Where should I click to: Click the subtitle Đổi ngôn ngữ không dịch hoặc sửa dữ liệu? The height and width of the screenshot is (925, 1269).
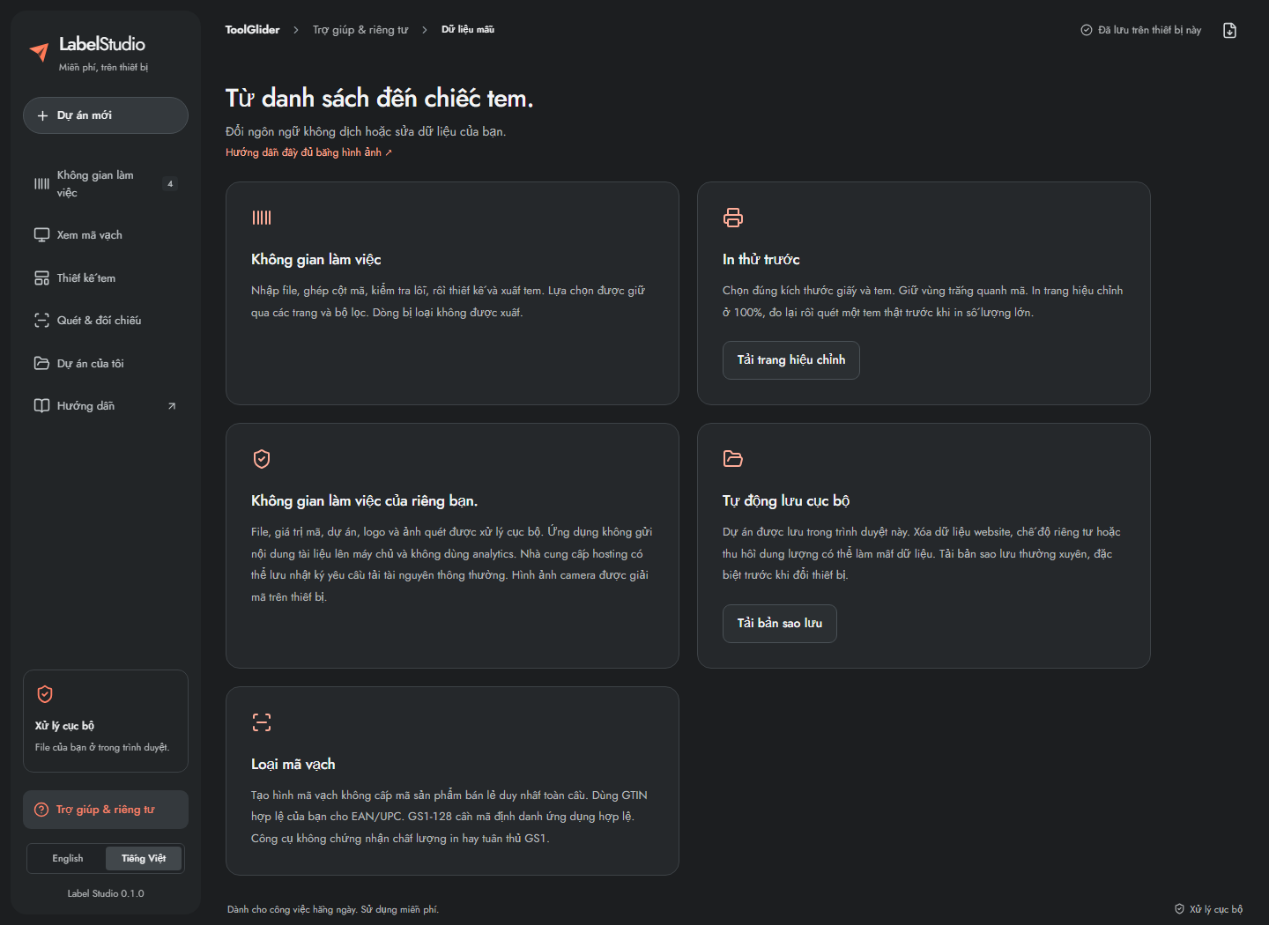pyautogui.click(x=366, y=131)
